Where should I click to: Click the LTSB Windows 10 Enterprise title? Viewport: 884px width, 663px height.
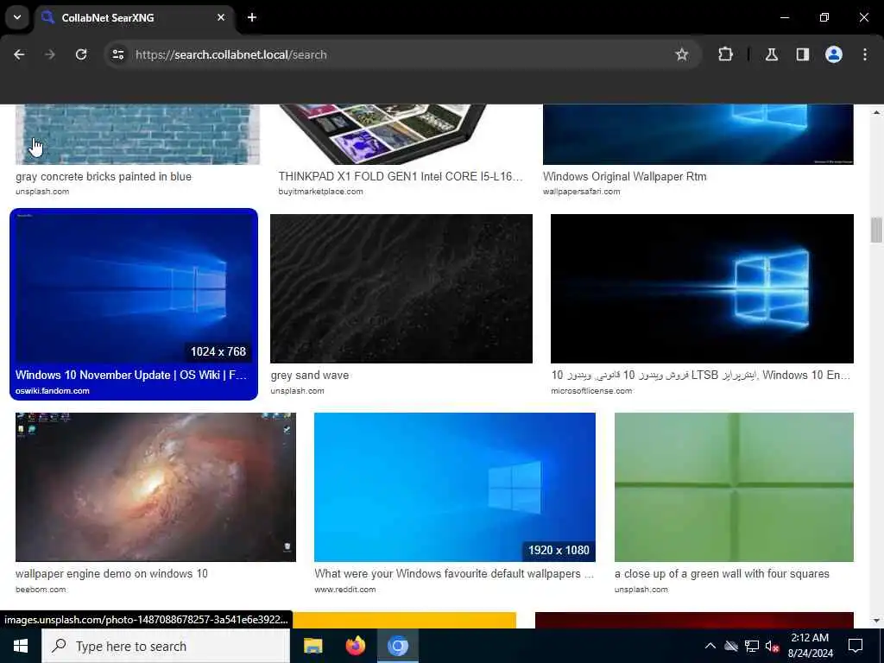701,375
